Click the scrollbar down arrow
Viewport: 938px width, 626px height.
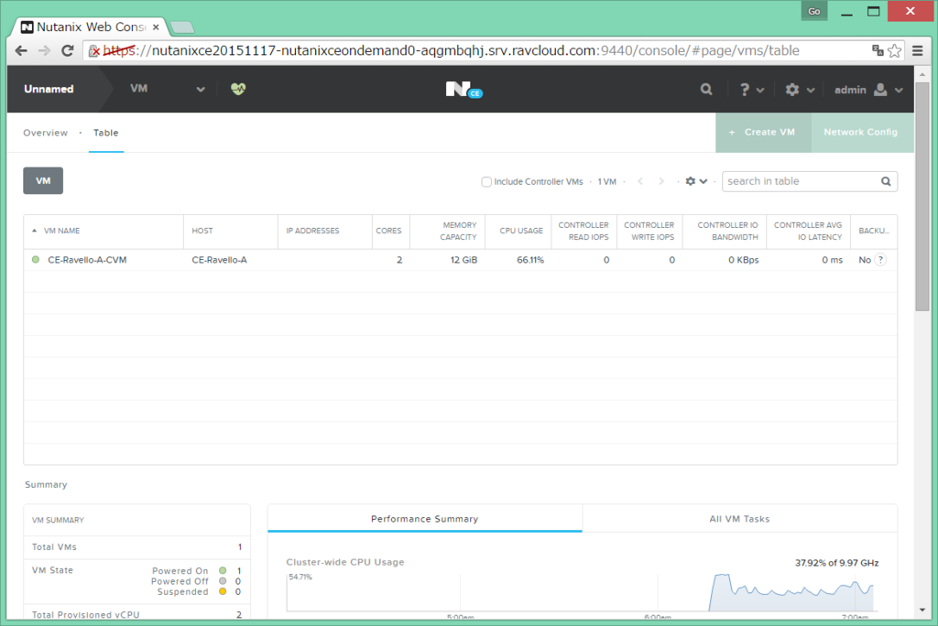tap(922, 610)
